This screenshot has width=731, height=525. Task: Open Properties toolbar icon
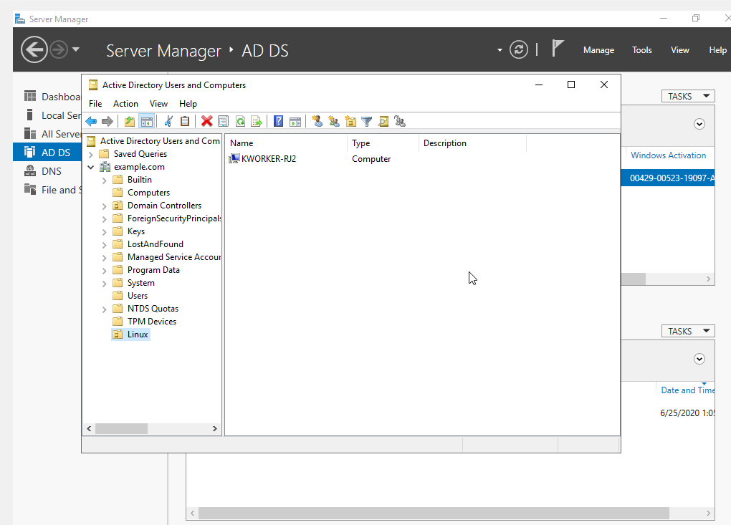[224, 122]
